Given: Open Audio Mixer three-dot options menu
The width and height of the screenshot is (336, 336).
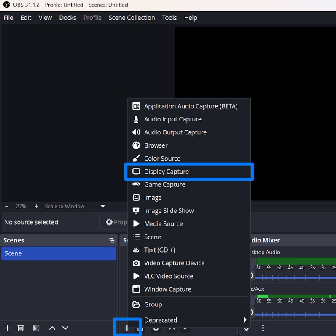Looking at the screenshot, I should pyautogui.click(x=263, y=328).
